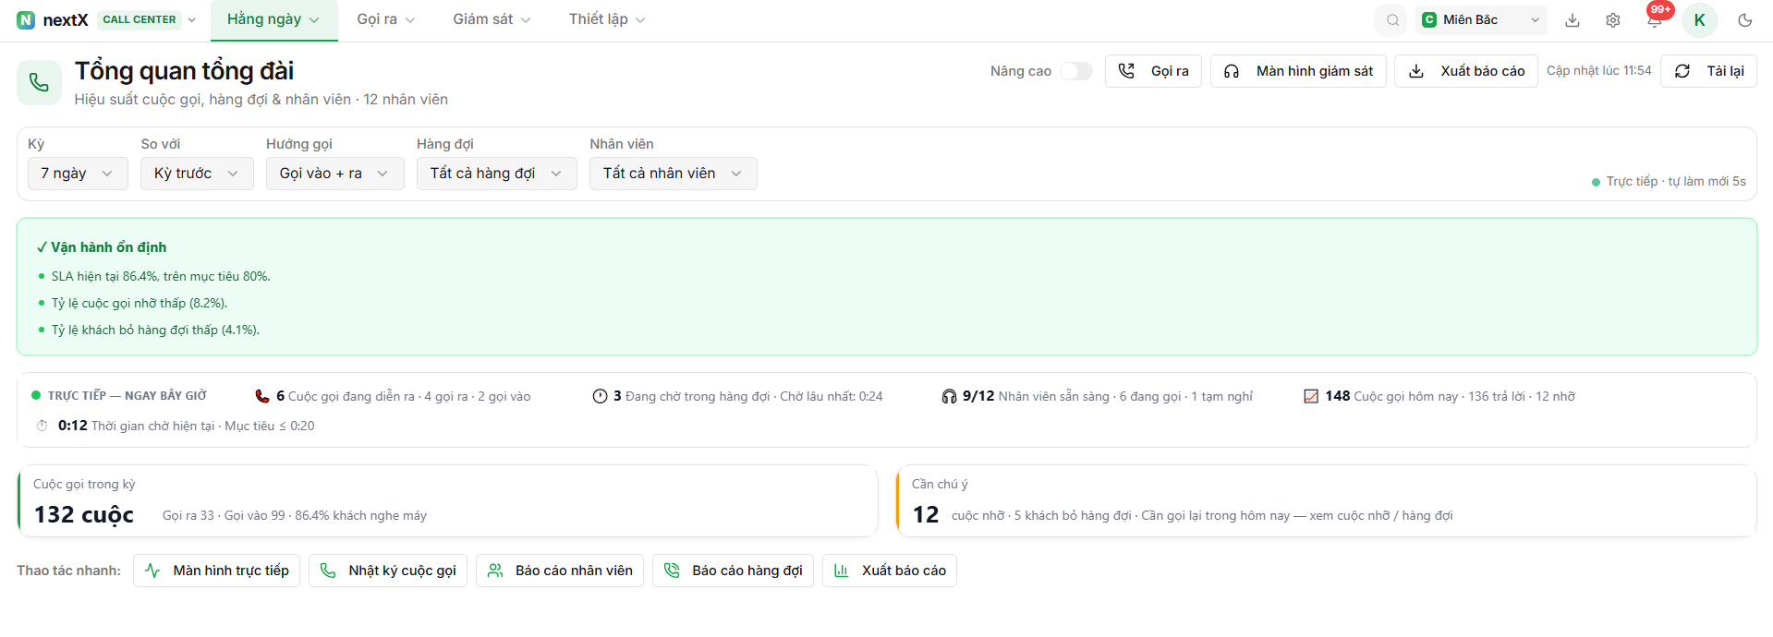Open Báo cáo nhân viên quick action
1773x637 pixels.
click(560, 571)
